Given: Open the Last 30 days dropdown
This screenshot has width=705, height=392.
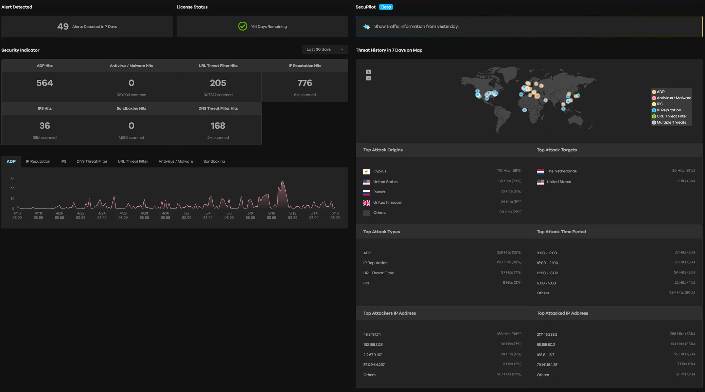Looking at the screenshot, I should point(325,49).
